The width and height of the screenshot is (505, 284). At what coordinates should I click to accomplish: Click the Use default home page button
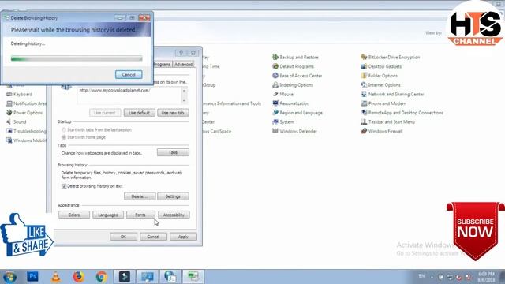(139, 113)
